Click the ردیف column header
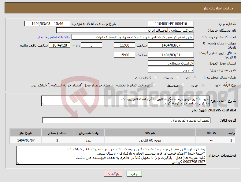 coord(231,133)
